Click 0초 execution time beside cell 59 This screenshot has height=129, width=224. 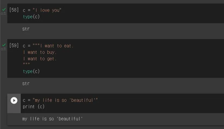[4, 49]
